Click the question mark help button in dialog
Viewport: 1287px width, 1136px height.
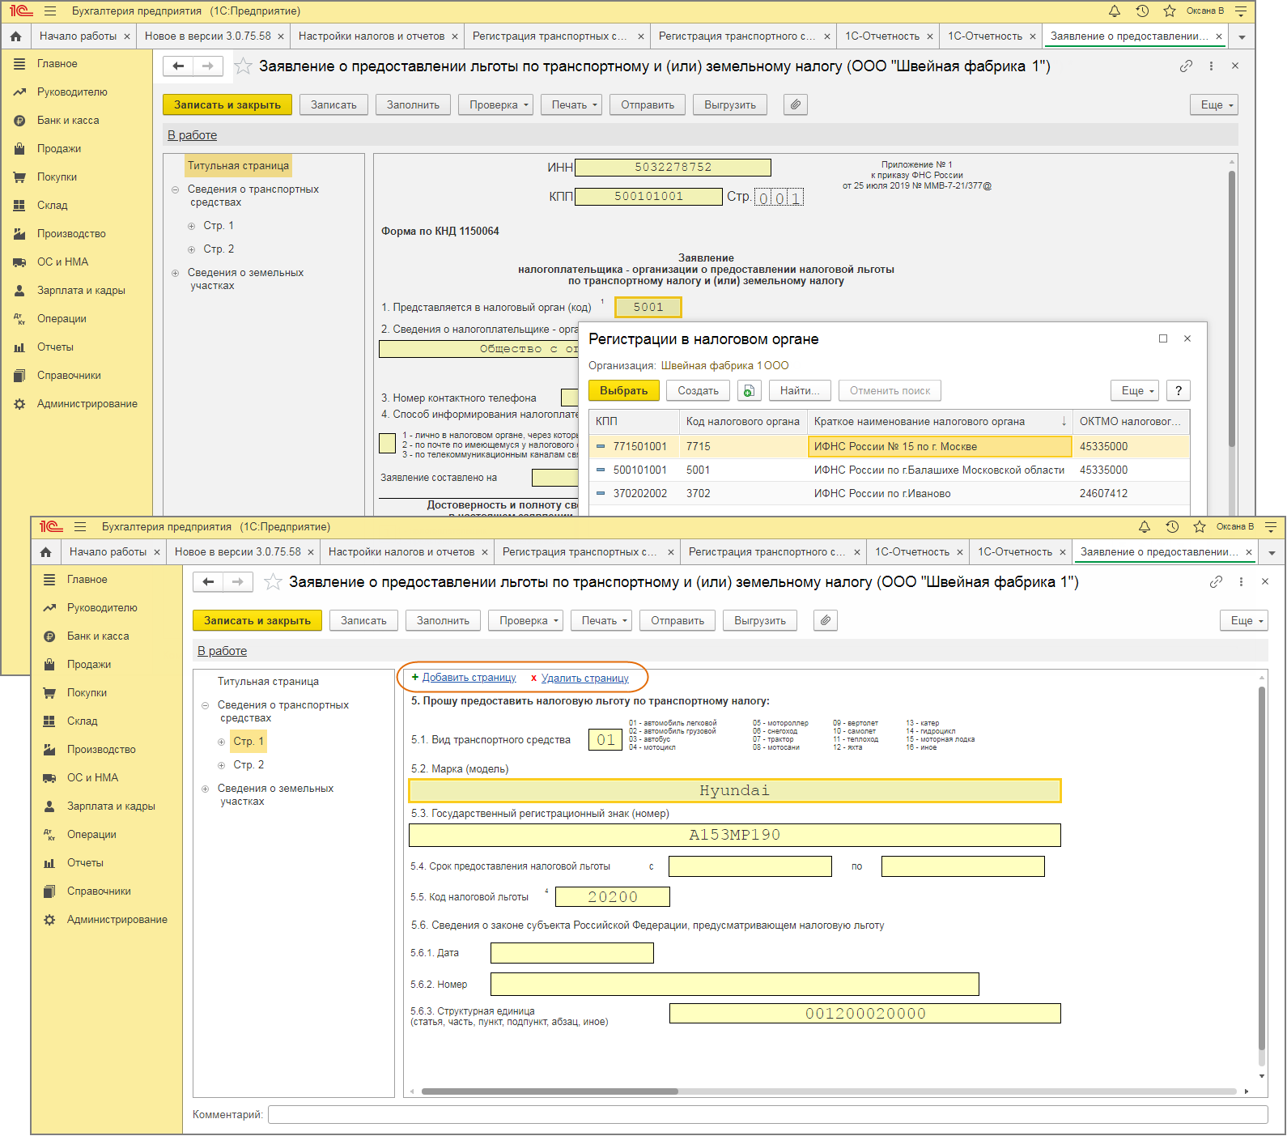1179,391
